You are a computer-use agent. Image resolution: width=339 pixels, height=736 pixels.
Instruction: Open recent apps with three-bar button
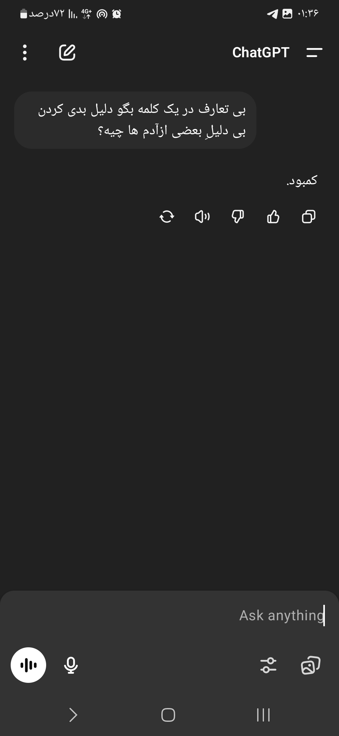[263, 715]
